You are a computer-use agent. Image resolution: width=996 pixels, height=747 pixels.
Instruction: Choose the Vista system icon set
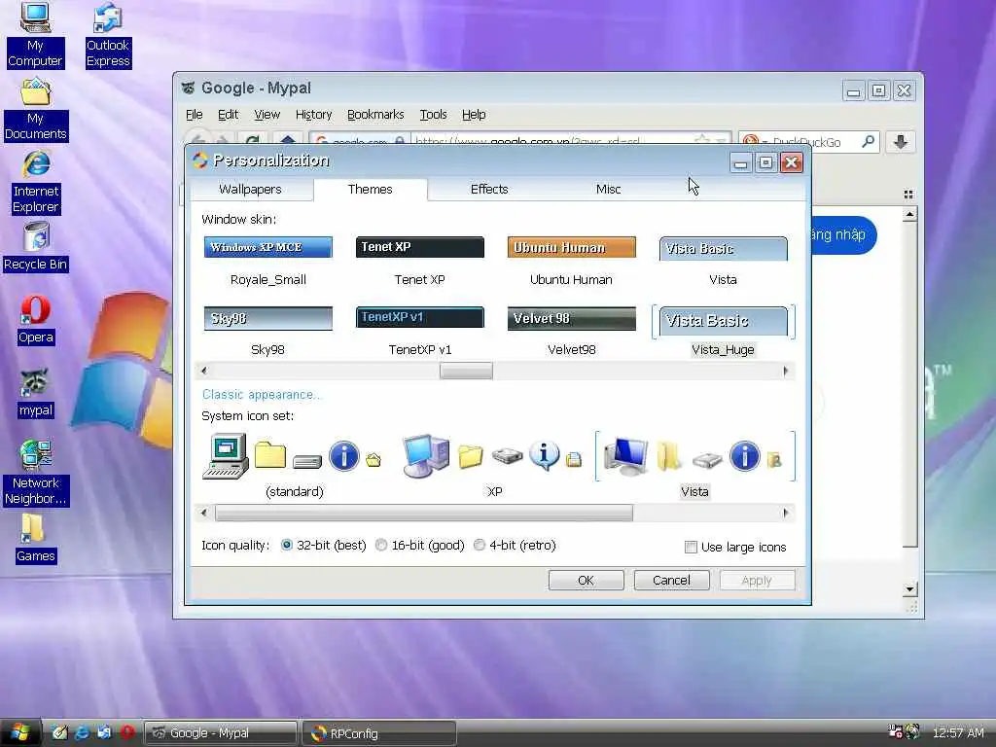click(x=694, y=466)
